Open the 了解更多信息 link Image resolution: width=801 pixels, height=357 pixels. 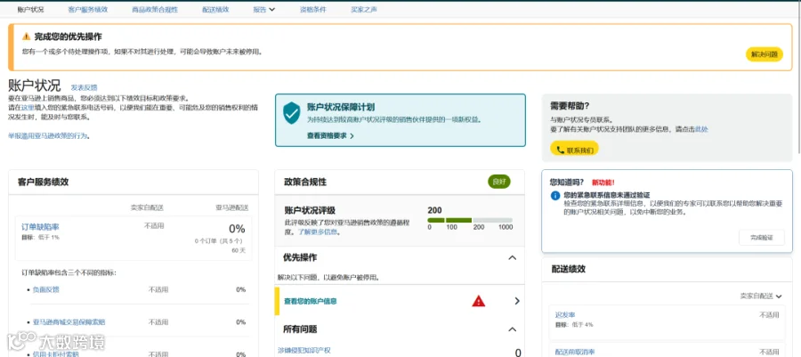click(318, 231)
